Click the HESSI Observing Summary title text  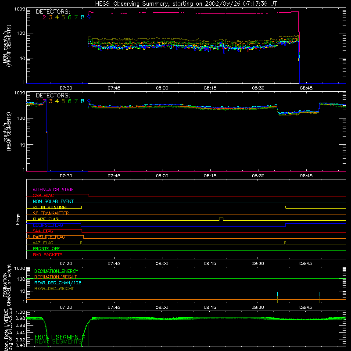(x=186, y=4)
